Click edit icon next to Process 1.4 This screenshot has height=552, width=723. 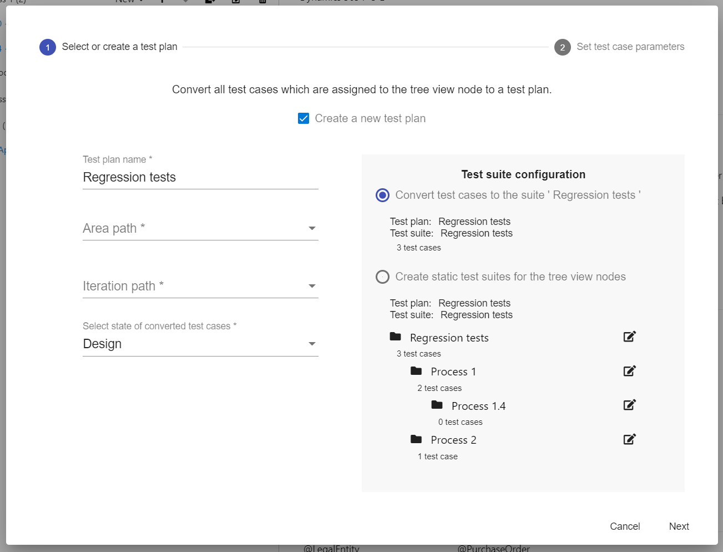(629, 405)
